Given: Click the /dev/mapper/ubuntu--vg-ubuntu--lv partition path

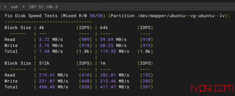Looking at the screenshot, I should (x=181, y=16).
